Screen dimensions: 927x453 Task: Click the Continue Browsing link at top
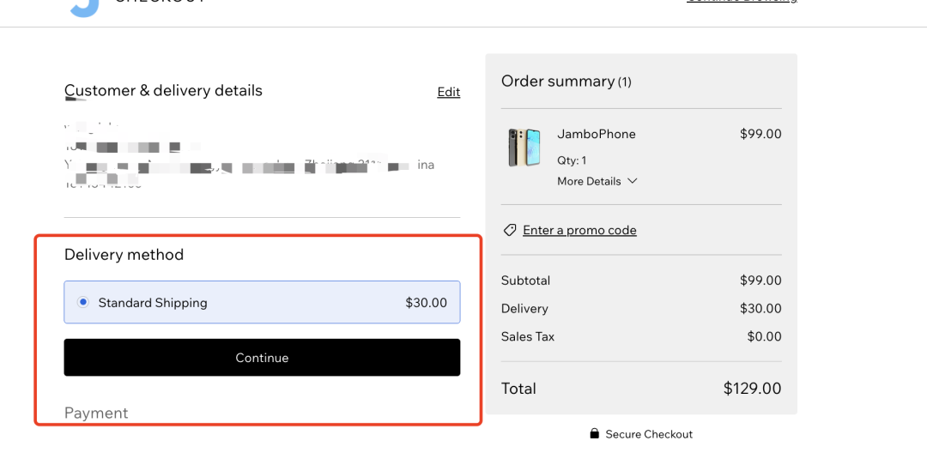(742, 2)
